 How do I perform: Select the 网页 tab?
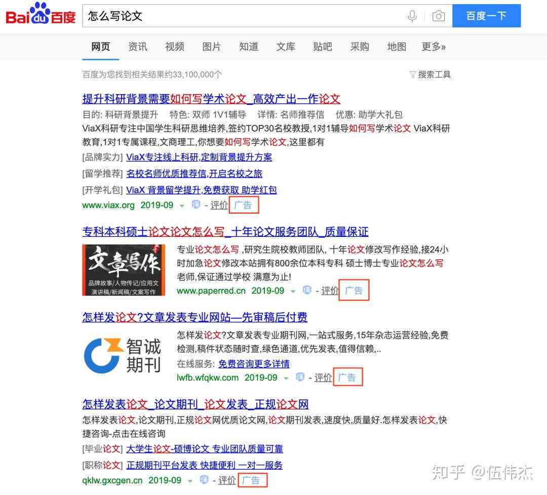[x=100, y=47]
